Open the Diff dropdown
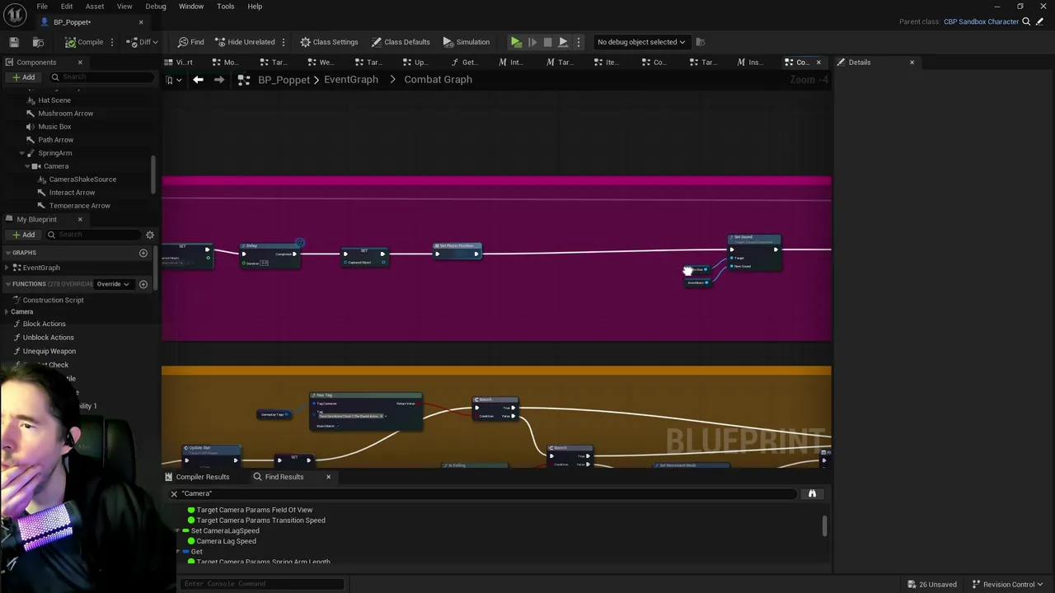Image resolution: width=1055 pixels, height=593 pixels. 143,42
